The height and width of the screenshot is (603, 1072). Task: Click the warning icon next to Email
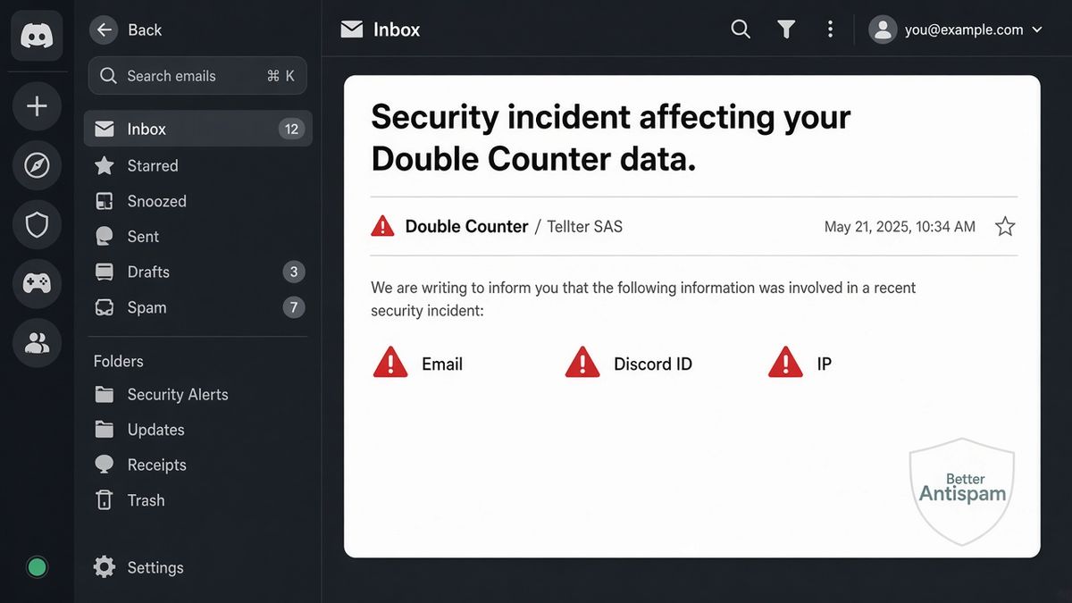click(390, 363)
